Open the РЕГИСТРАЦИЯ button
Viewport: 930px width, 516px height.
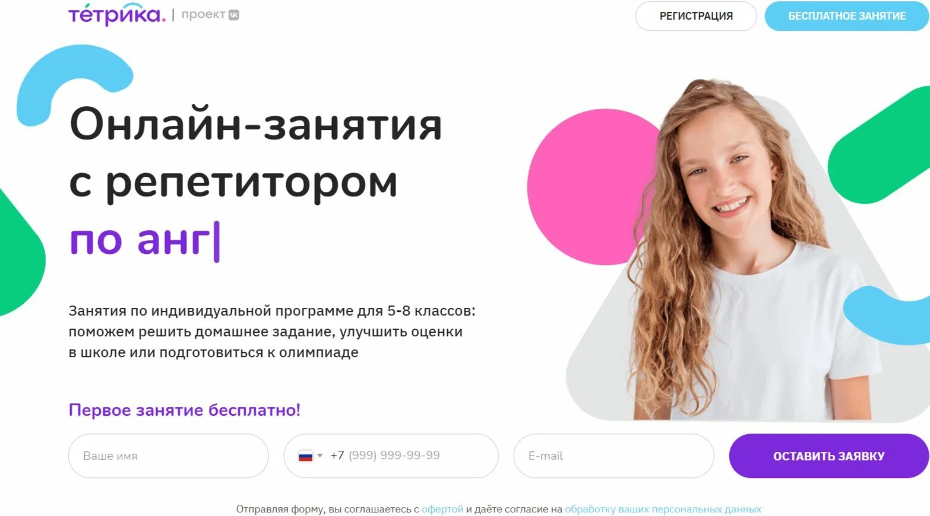pos(696,16)
